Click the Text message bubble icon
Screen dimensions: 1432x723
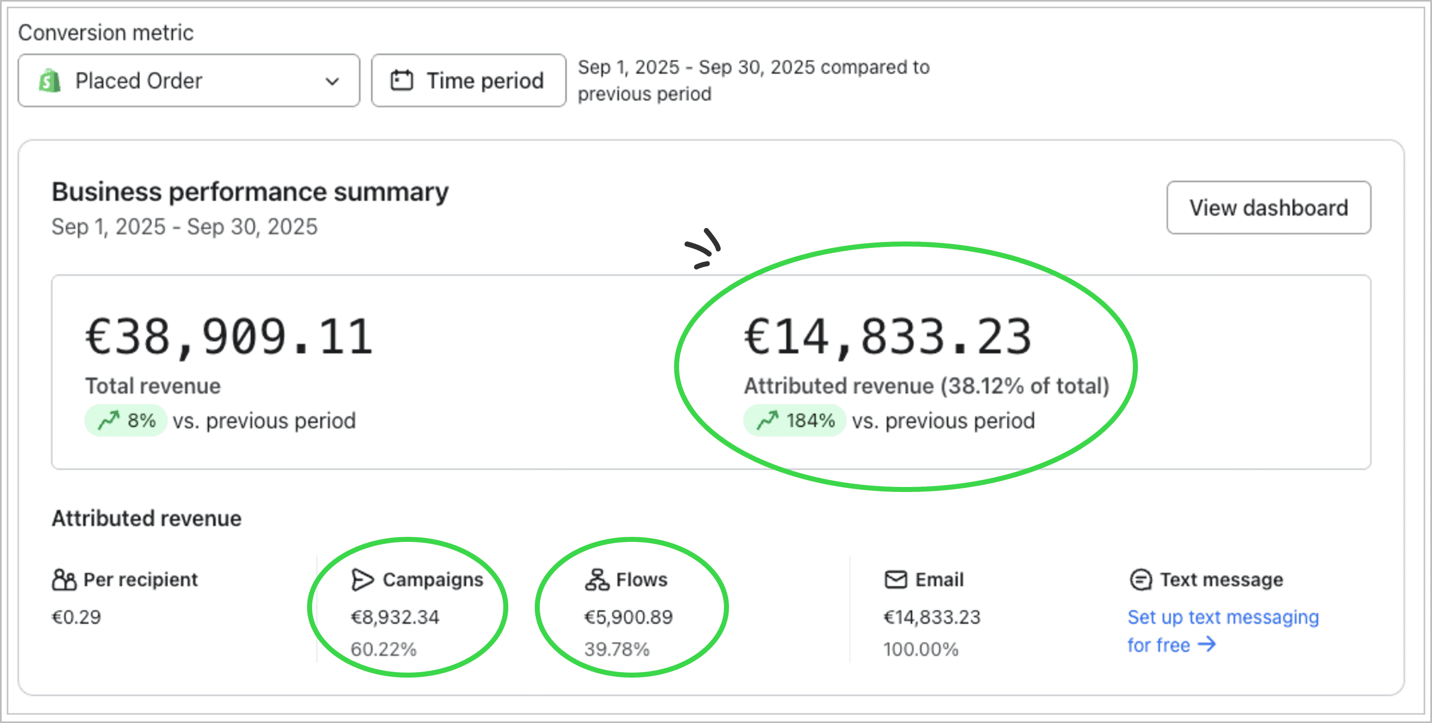click(x=1141, y=580)
